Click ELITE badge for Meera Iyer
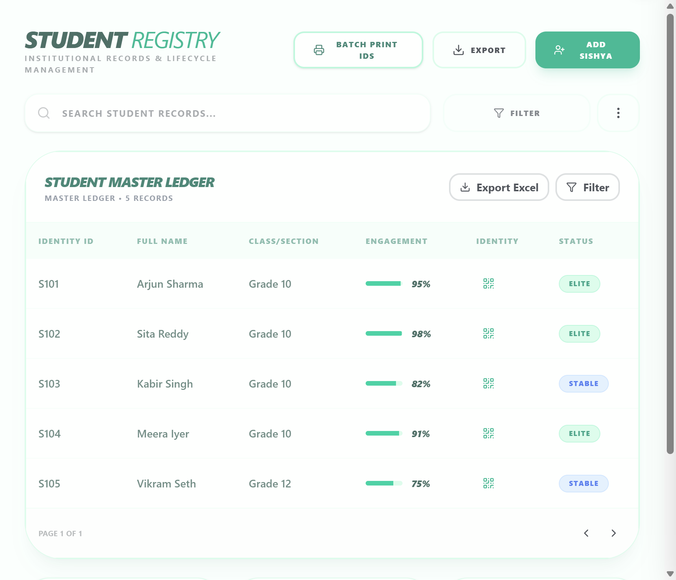 579,434
